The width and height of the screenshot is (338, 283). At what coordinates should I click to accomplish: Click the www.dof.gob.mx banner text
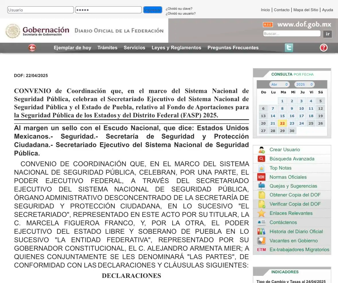(x=304, y=24)
